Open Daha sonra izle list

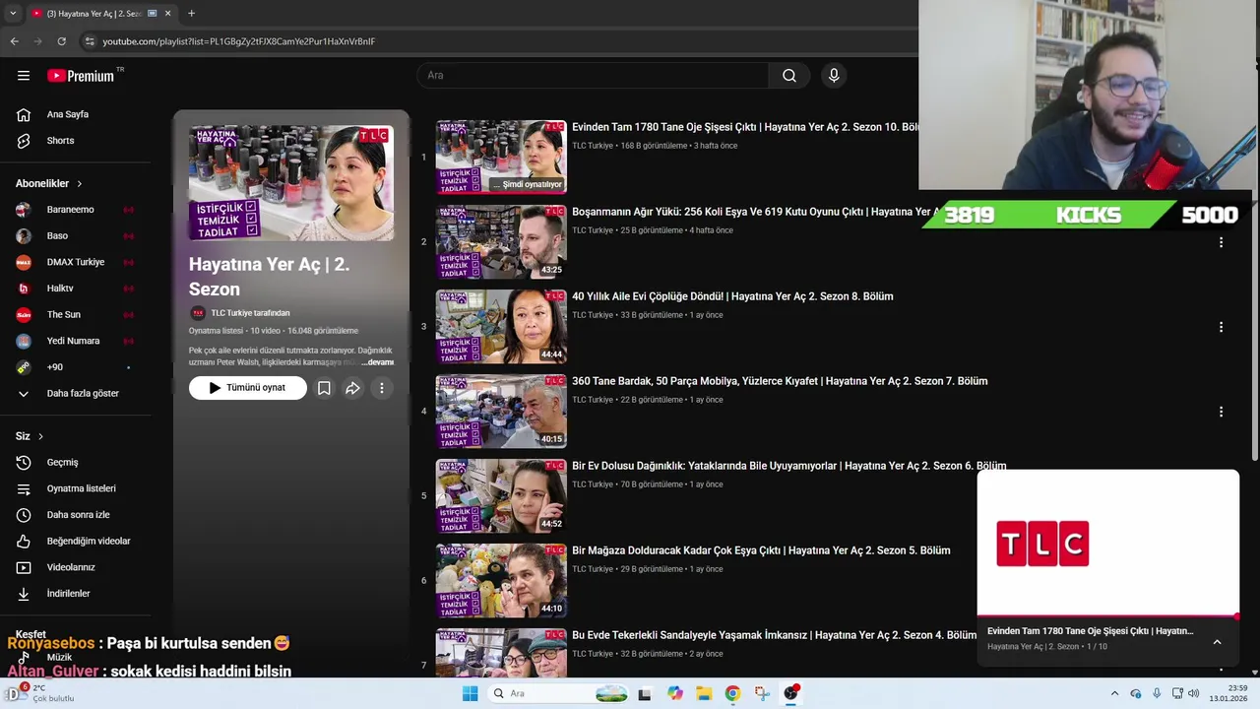pos(76,515)
